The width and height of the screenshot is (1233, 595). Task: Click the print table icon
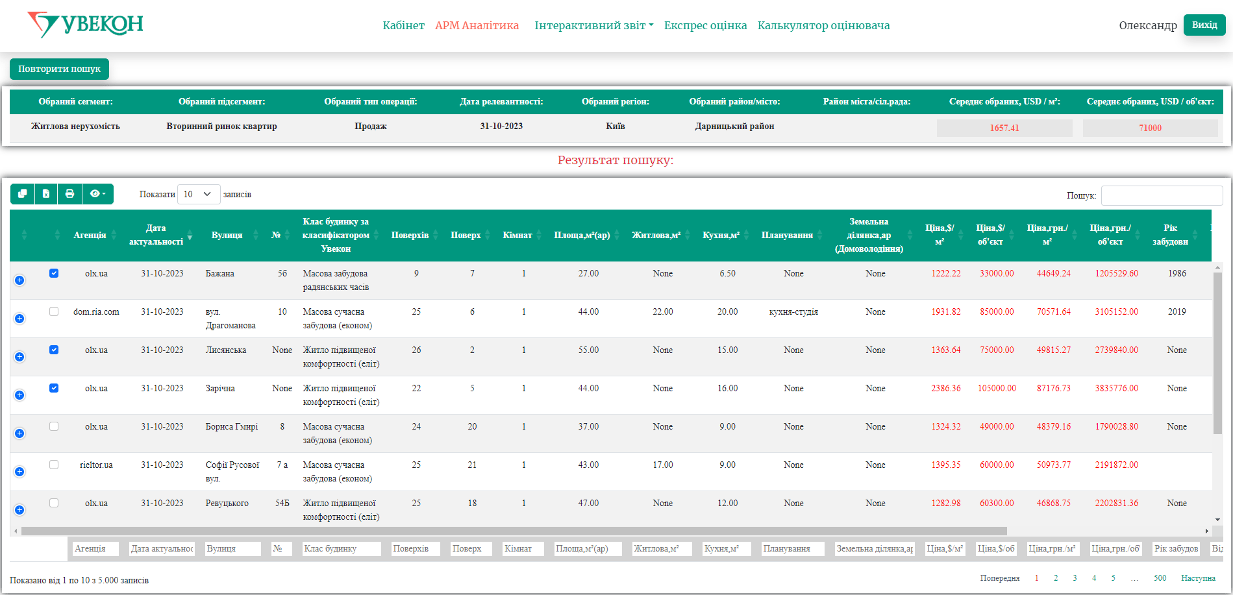[x=69, y=194]
